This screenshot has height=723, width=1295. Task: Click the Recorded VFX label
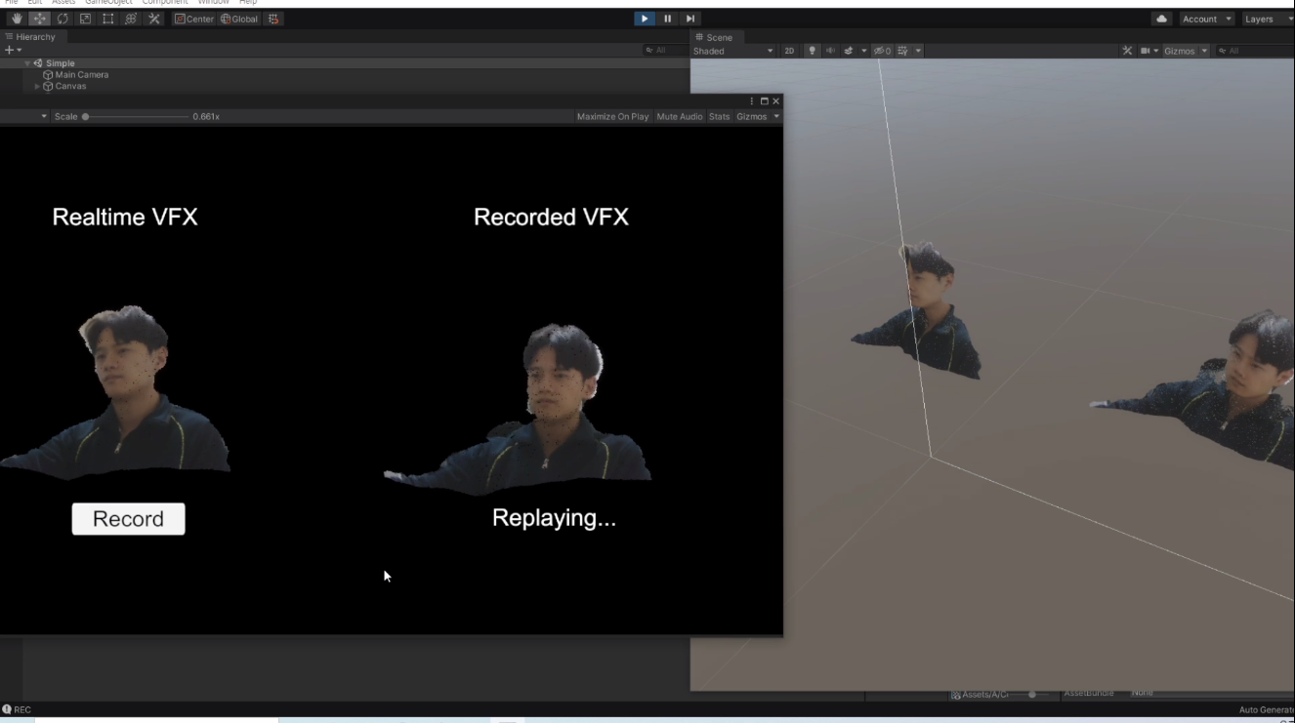(x=551, y=217)
